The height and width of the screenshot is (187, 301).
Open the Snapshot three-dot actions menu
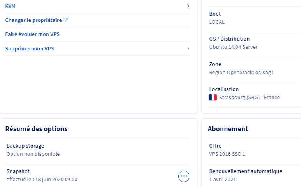[x=184, y=176]
